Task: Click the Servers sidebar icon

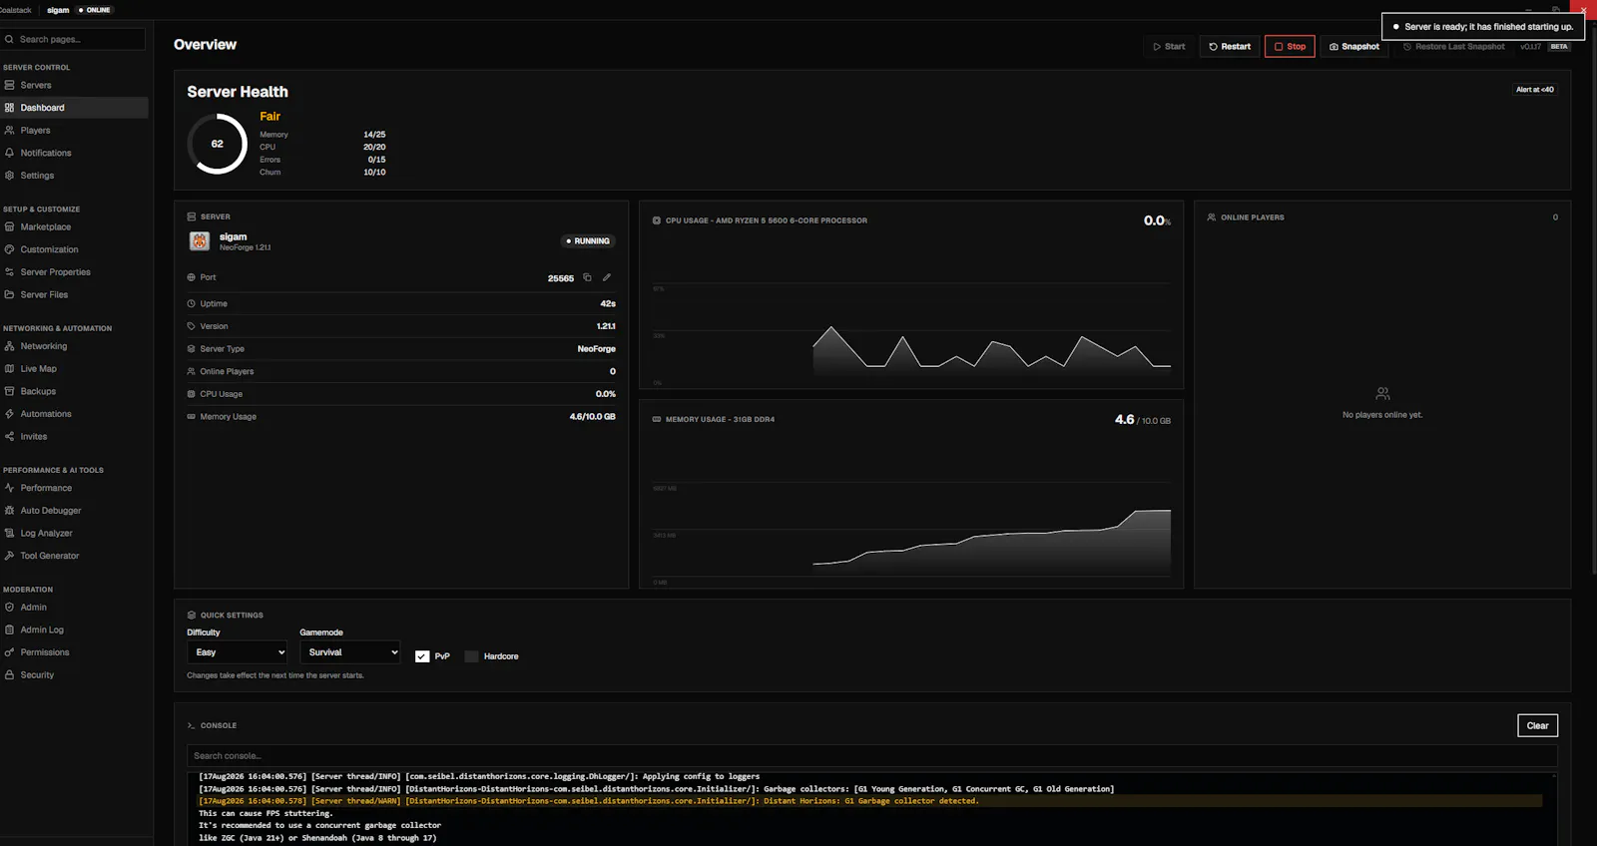Action: [9, 85]
